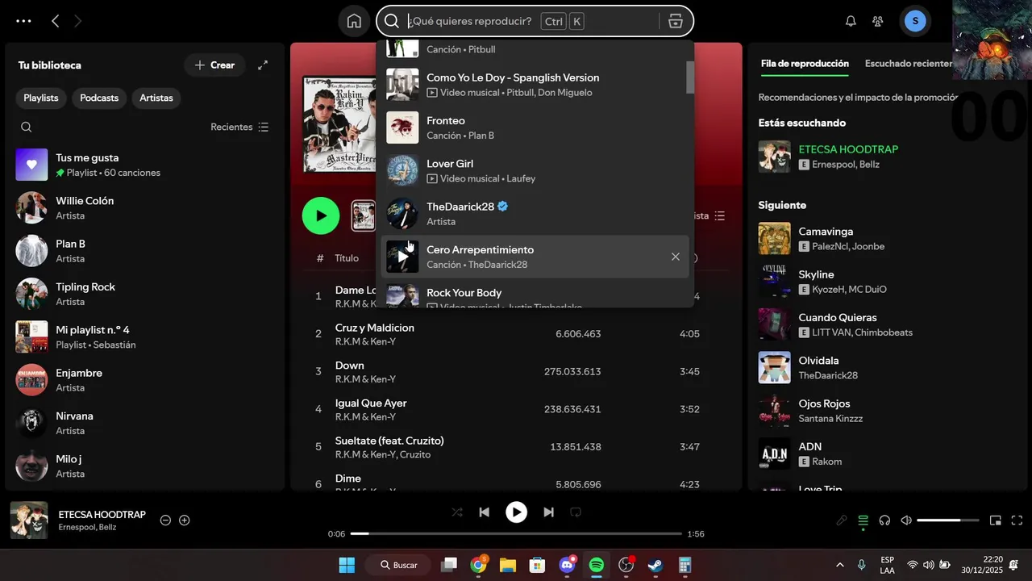Add ETECSA HOODTRAP to liked songs

[184, 520]
